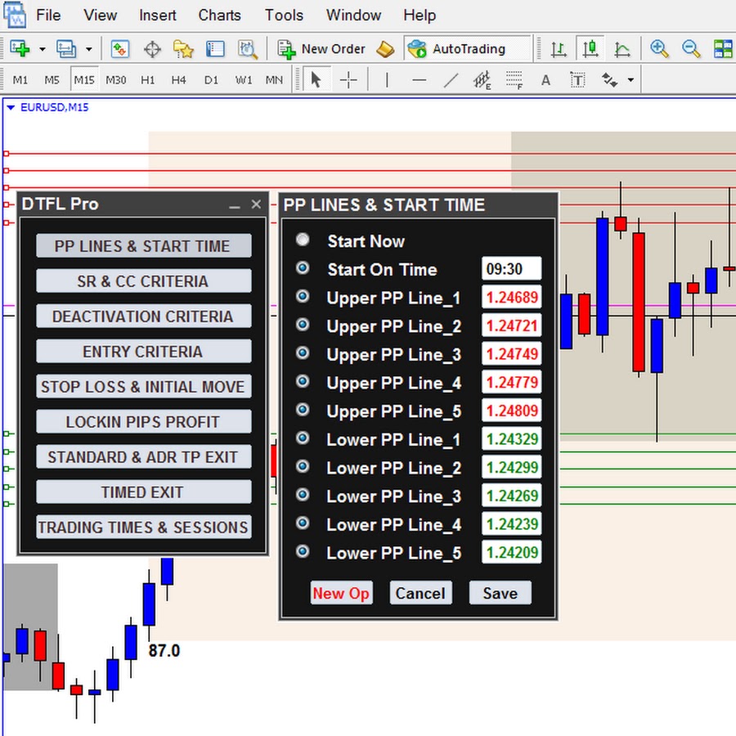Edit the 09:30 start time field
The height and width of the screenshot is (736, 736).
click(512, 269)
